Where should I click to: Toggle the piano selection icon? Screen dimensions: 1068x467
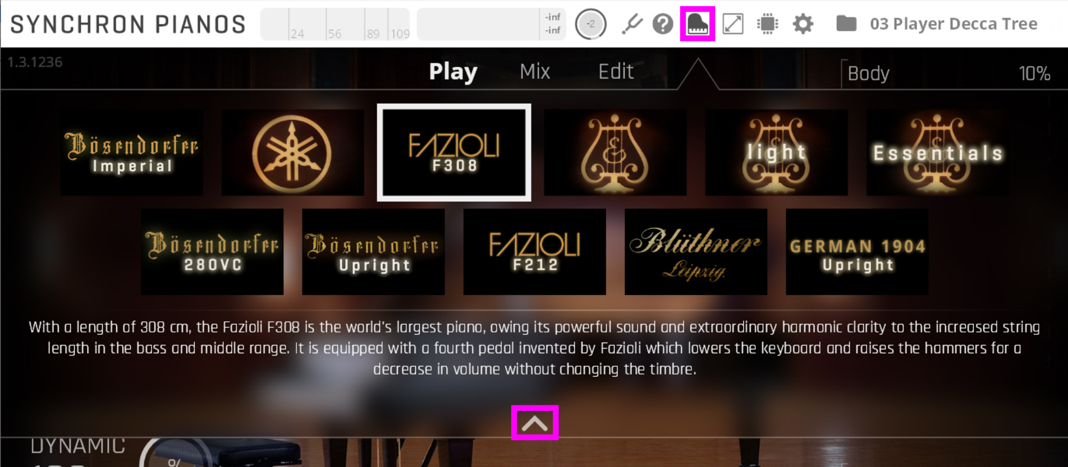point(698,24)
